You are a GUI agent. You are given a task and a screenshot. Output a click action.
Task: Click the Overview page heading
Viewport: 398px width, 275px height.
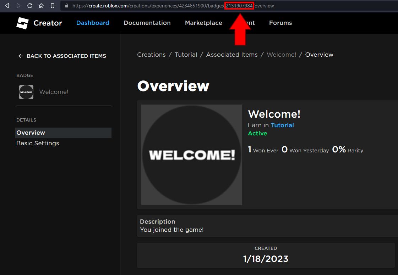click(173, 86)
